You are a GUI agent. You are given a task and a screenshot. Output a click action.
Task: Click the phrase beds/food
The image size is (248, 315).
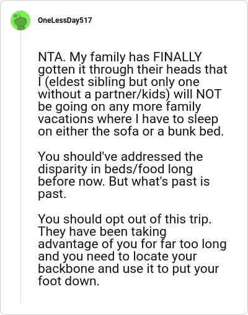135,169
